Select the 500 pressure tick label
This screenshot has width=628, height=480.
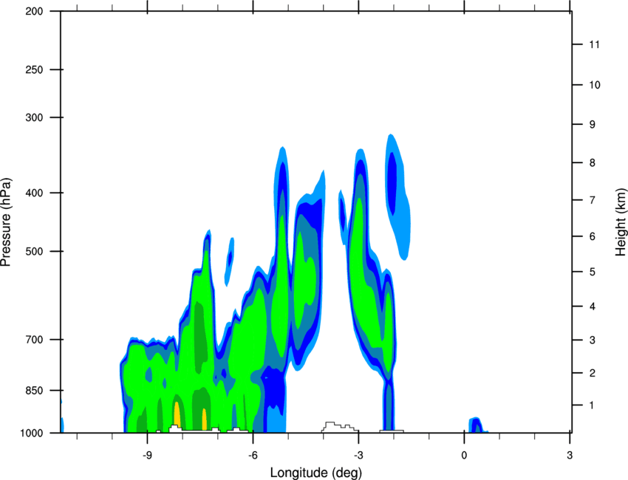[34, 251]
